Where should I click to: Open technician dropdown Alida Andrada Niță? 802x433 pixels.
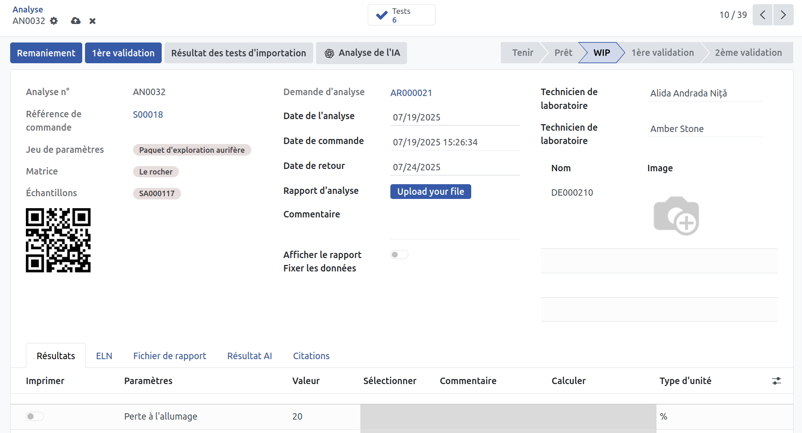pos(705,93)
